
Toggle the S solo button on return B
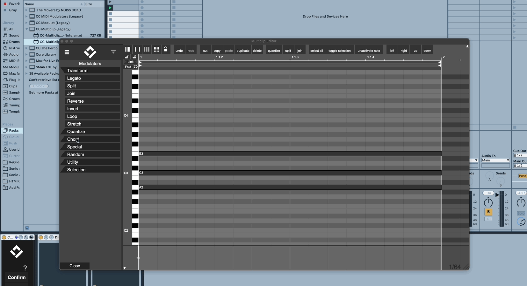(488, 219)
